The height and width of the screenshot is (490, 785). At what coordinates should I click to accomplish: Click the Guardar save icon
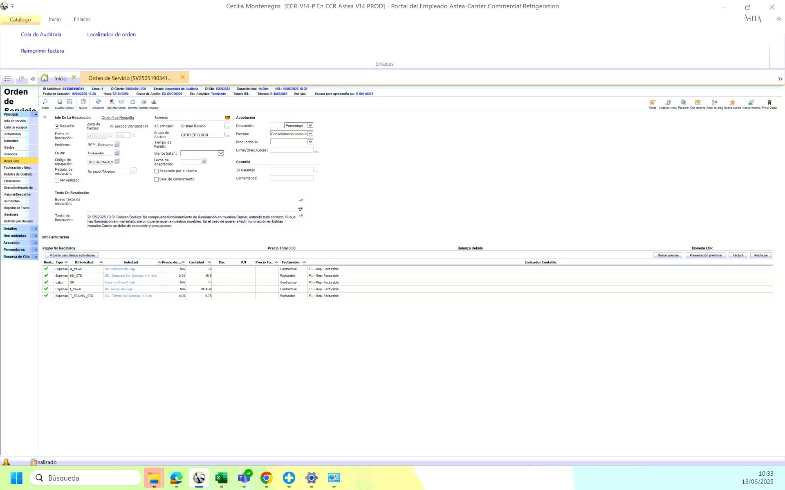(x=60, y=102)
